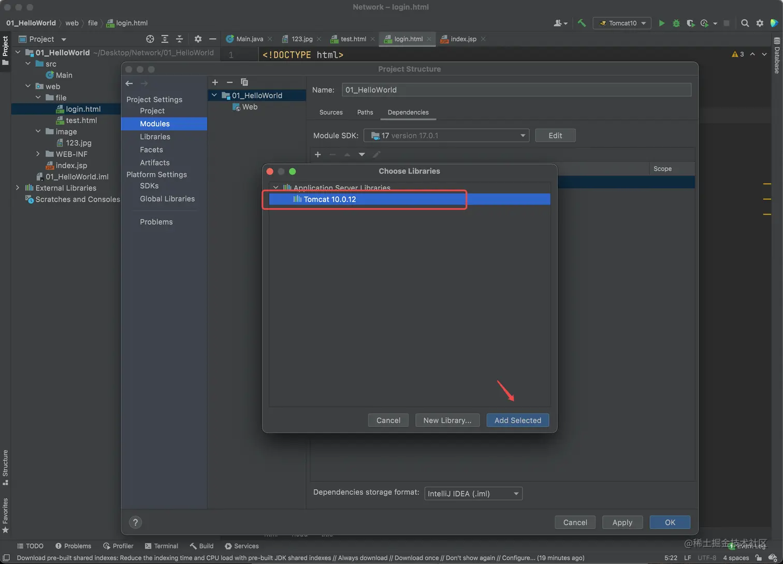Screen dimensions: 783x564
Task: Open TODO tool window
Action: pyautogui.click(x=30, y=546)
